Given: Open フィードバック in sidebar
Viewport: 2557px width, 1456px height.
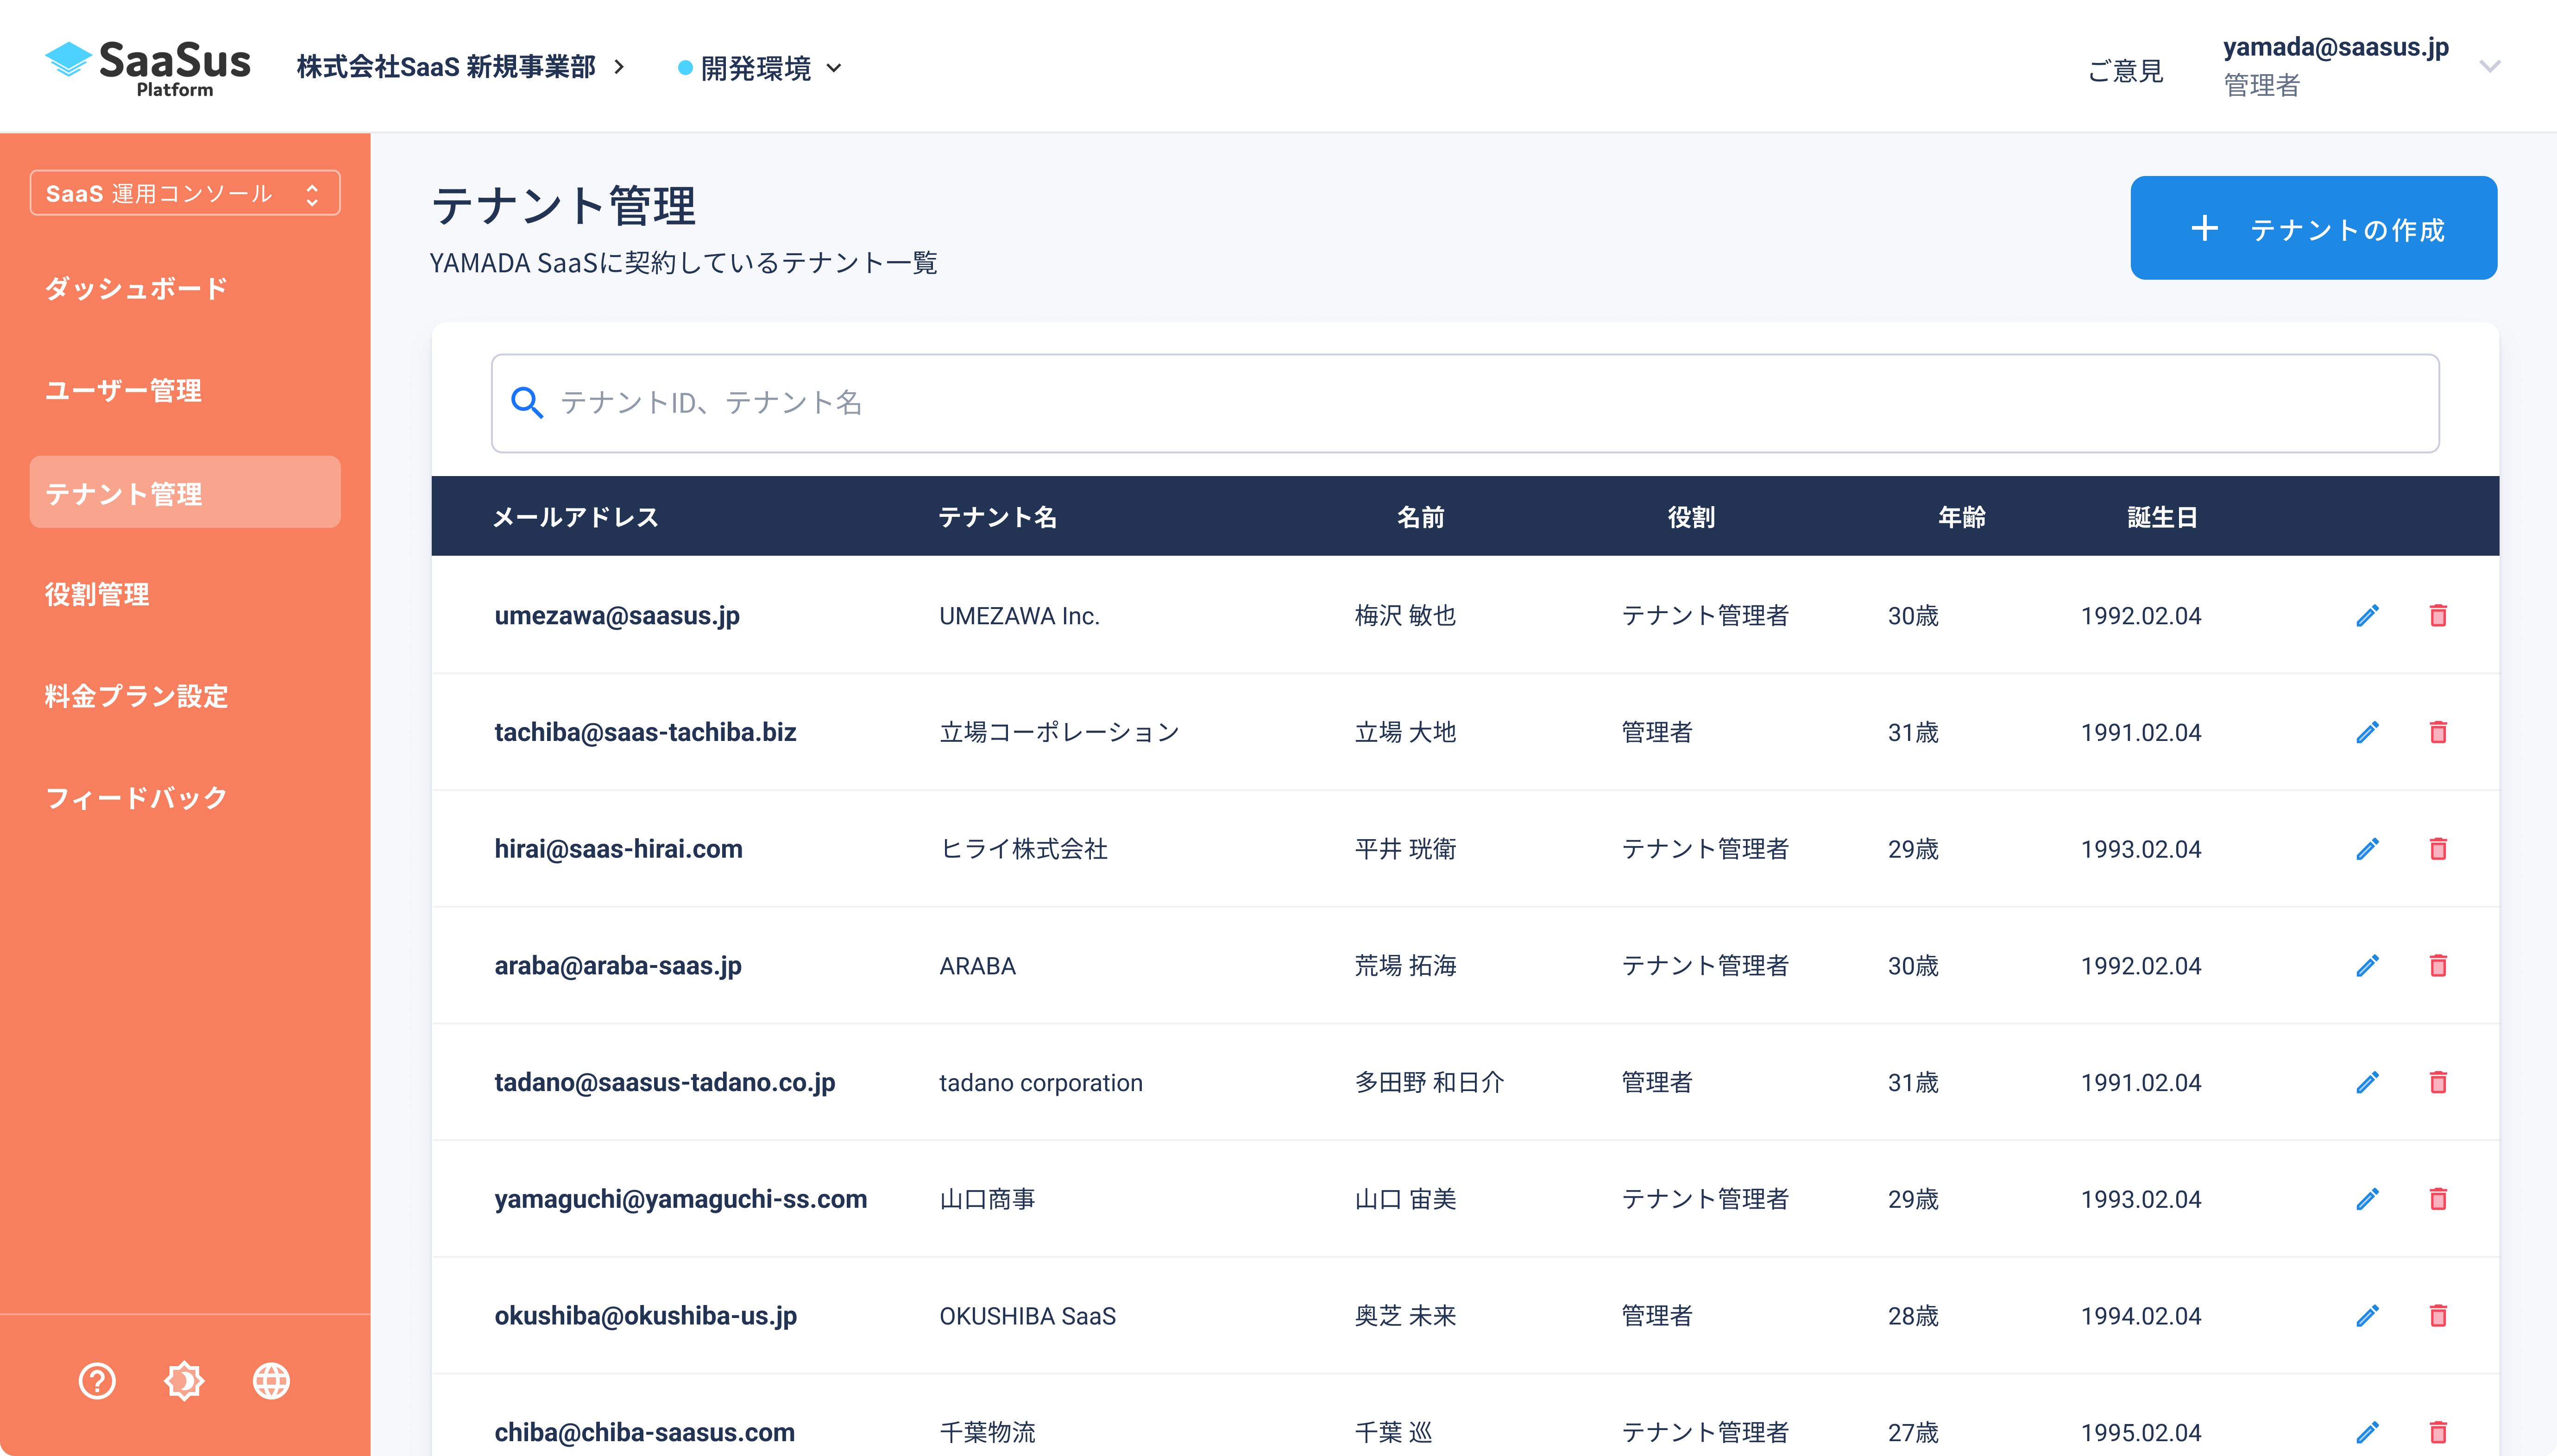Looking at the screenshot, I should (x=136, y=798).
